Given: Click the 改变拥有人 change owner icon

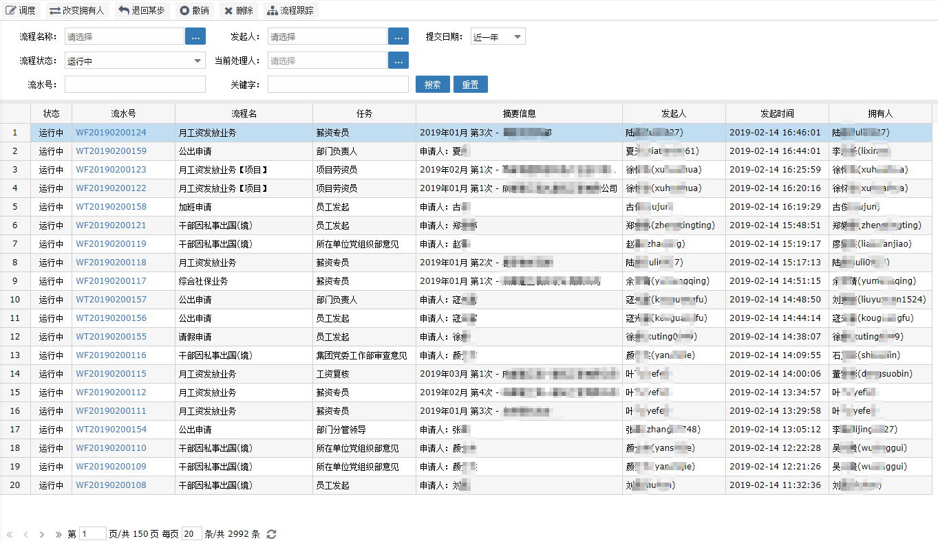Looking at the screenshot, I should tap(54, 10).
